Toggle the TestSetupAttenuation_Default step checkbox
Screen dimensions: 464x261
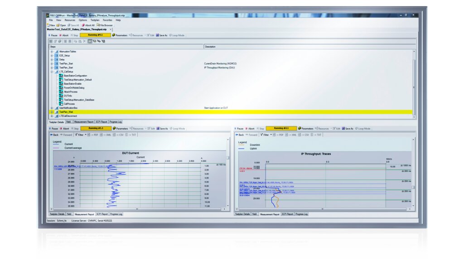[61, 80]
